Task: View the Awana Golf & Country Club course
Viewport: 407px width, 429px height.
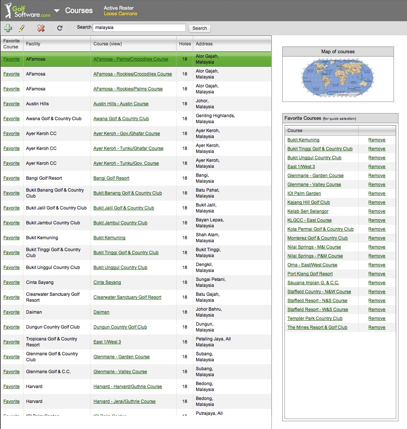Action: coord(121,119)
